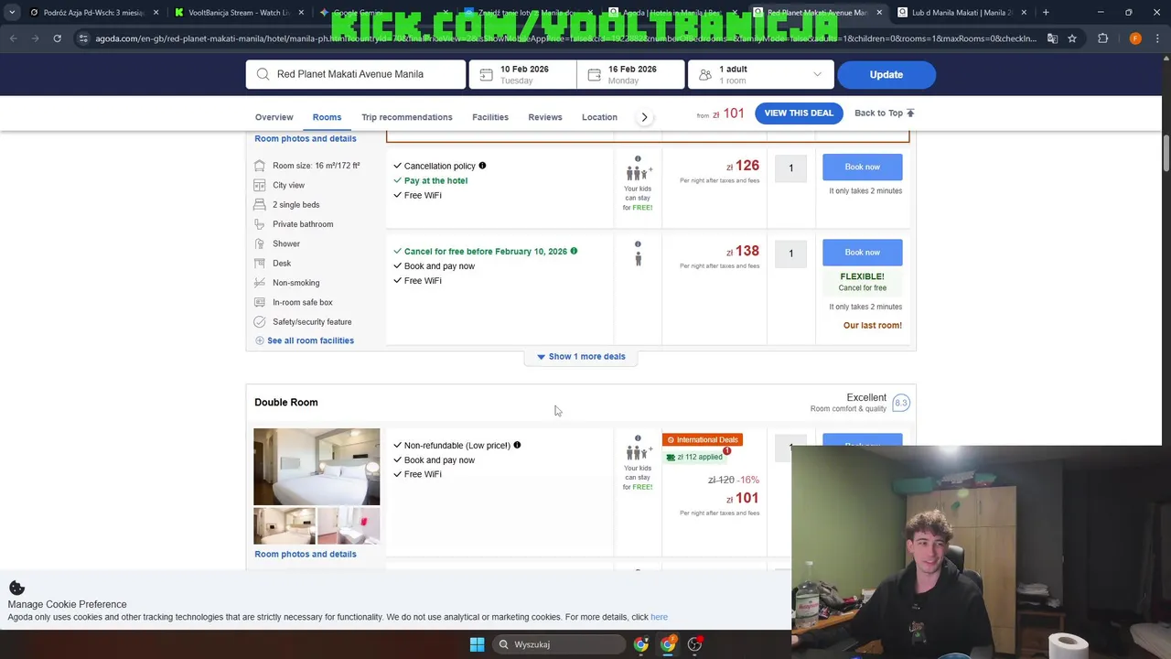
Task: Open the Double Room main photo
Action: click(x=317, y=467)
